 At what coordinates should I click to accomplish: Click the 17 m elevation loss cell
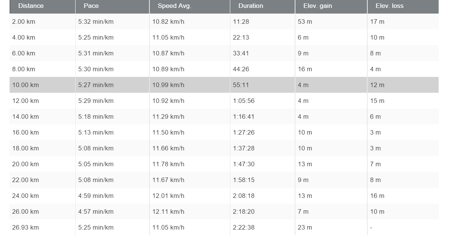point(377,22)
